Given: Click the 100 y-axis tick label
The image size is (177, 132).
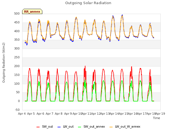Looking at the screenshot, I should [x=17, y=84].
